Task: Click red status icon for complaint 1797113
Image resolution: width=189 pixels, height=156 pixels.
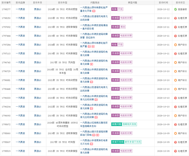Action: [x=175, y=53]
